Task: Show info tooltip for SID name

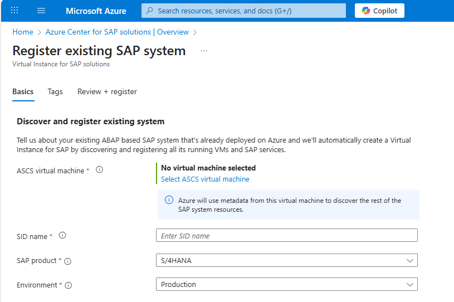Action: pyautogui.click(x=62, y=235)
